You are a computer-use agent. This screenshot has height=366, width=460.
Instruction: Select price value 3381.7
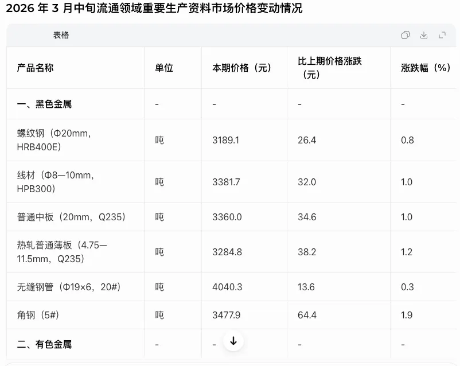click(x=226, y=182)
